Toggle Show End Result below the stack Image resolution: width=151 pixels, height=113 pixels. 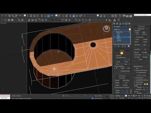click(119, 46)
